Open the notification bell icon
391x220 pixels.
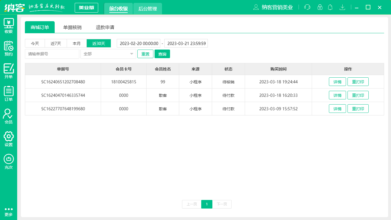(x=330, y=7)
